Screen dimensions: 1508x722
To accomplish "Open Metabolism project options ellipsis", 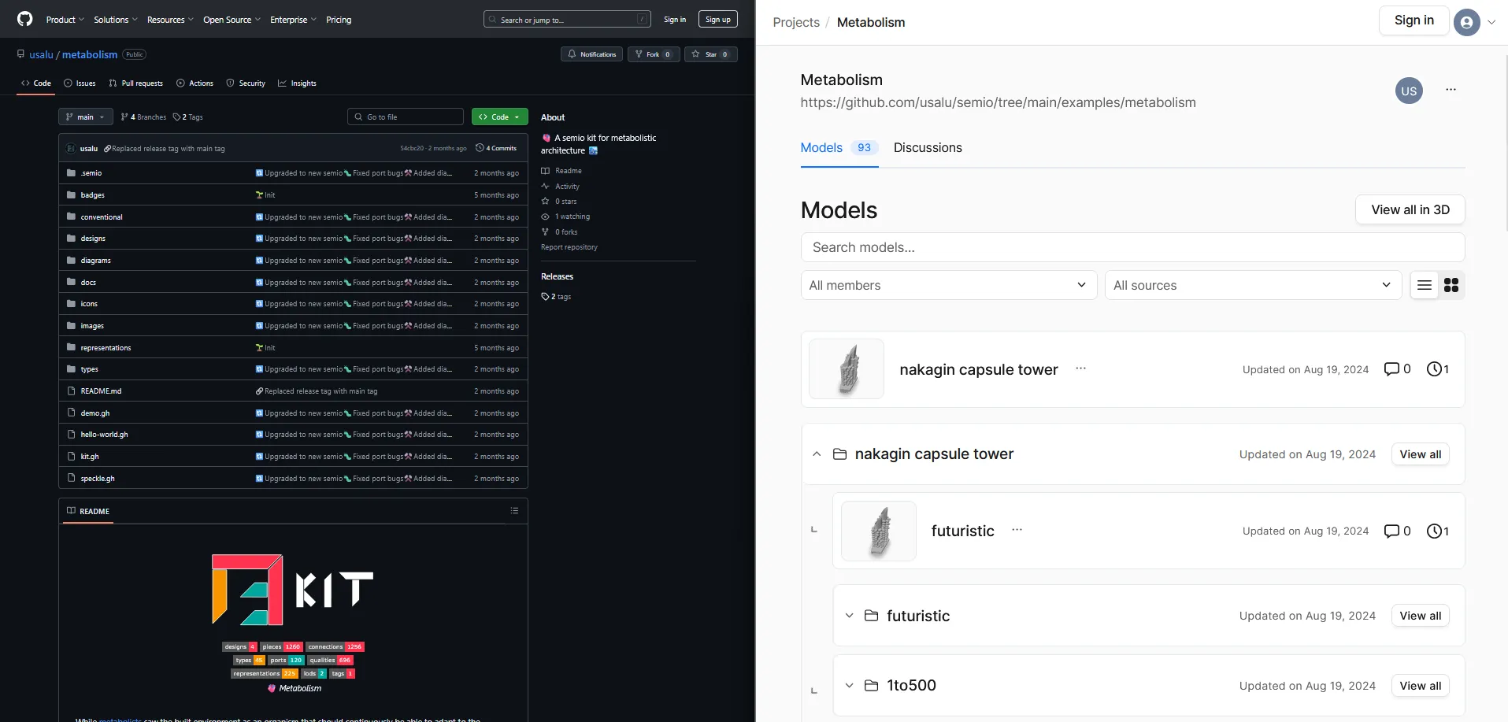I will coord(1451,90).
